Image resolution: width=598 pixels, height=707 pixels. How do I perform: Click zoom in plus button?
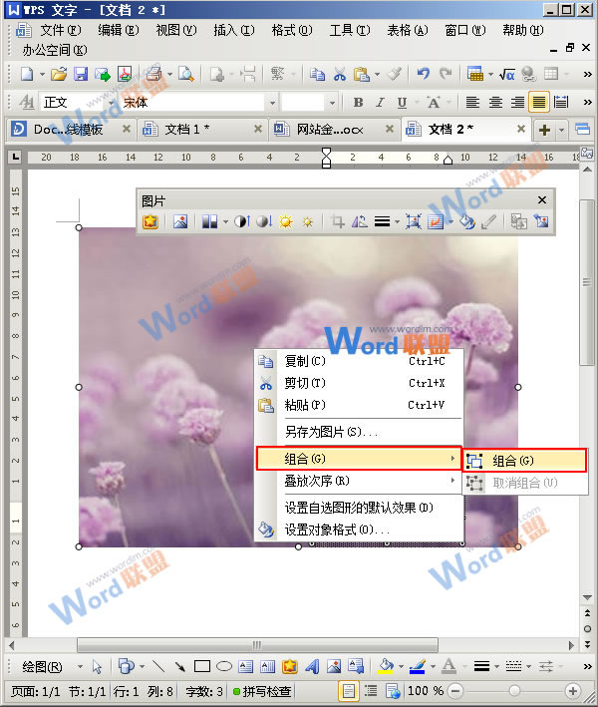[572, 691]
